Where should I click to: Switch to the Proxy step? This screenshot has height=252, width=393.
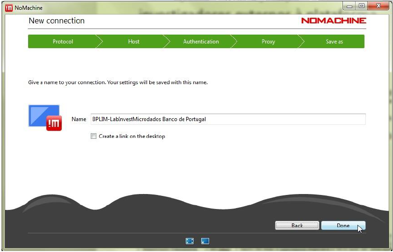pos(268,42)
